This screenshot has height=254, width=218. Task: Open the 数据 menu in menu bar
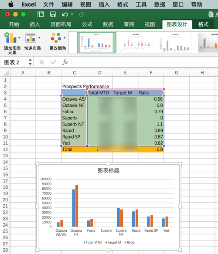click(x=160, y=4)
